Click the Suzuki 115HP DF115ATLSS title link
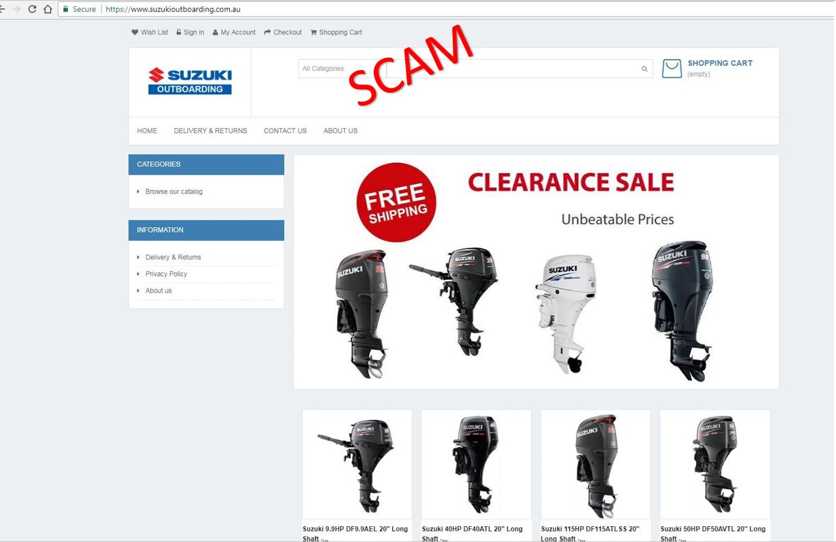 point(590,534)
